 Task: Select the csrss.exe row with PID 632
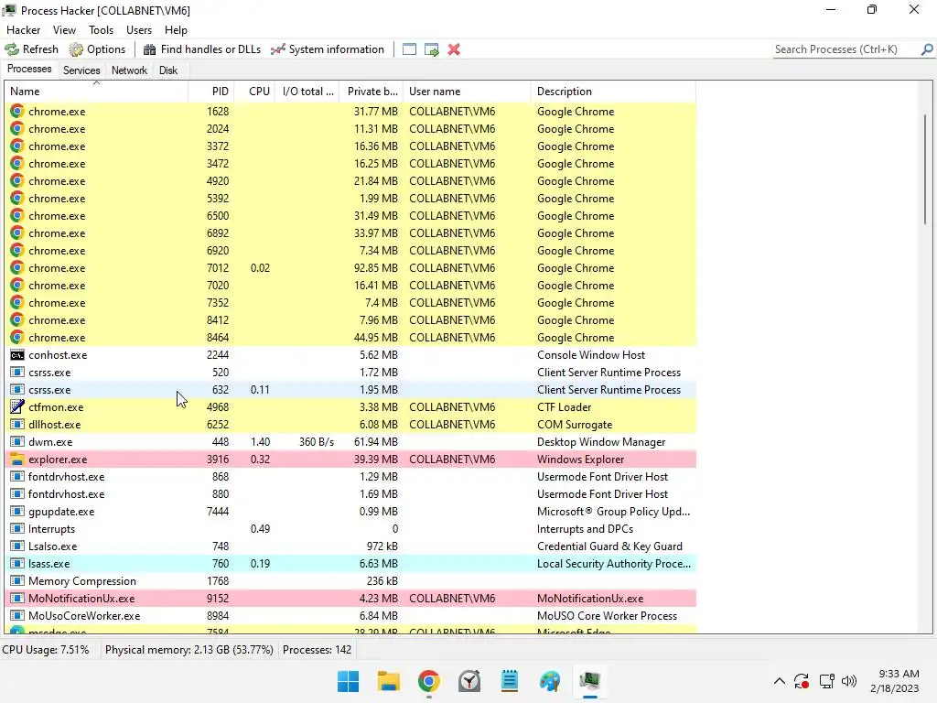(350, 390)
